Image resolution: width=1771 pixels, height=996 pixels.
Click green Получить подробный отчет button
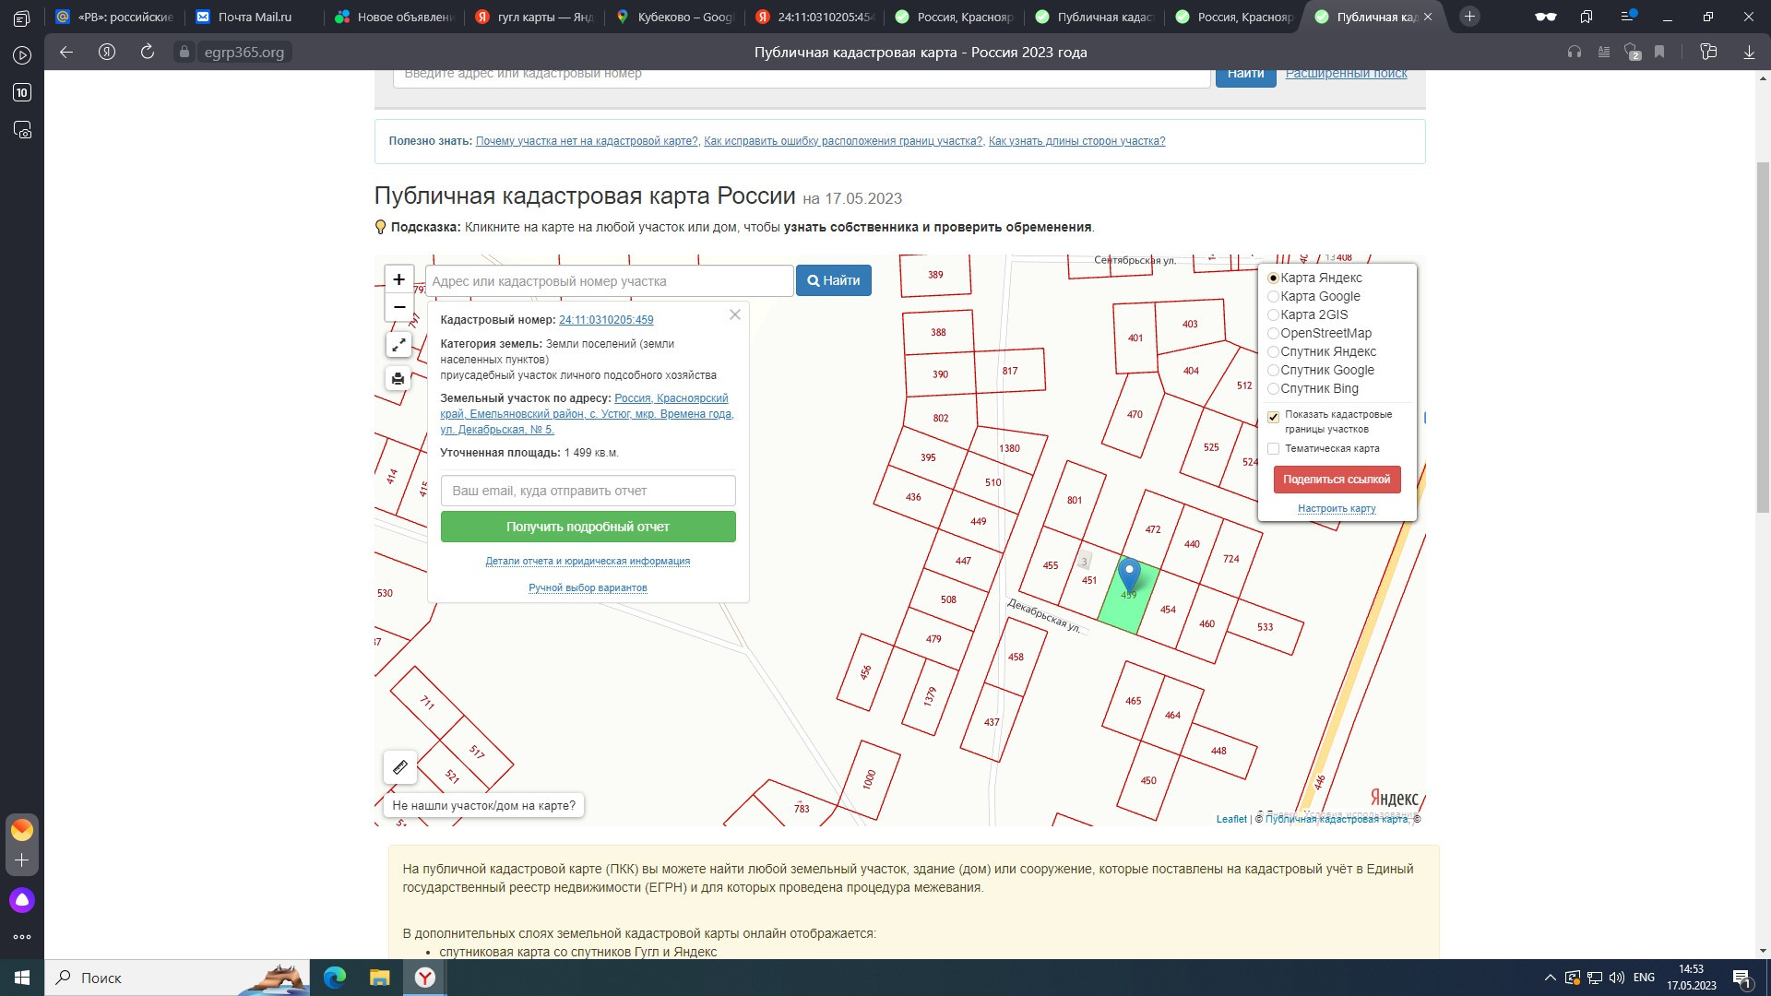[x=588, y=528]
